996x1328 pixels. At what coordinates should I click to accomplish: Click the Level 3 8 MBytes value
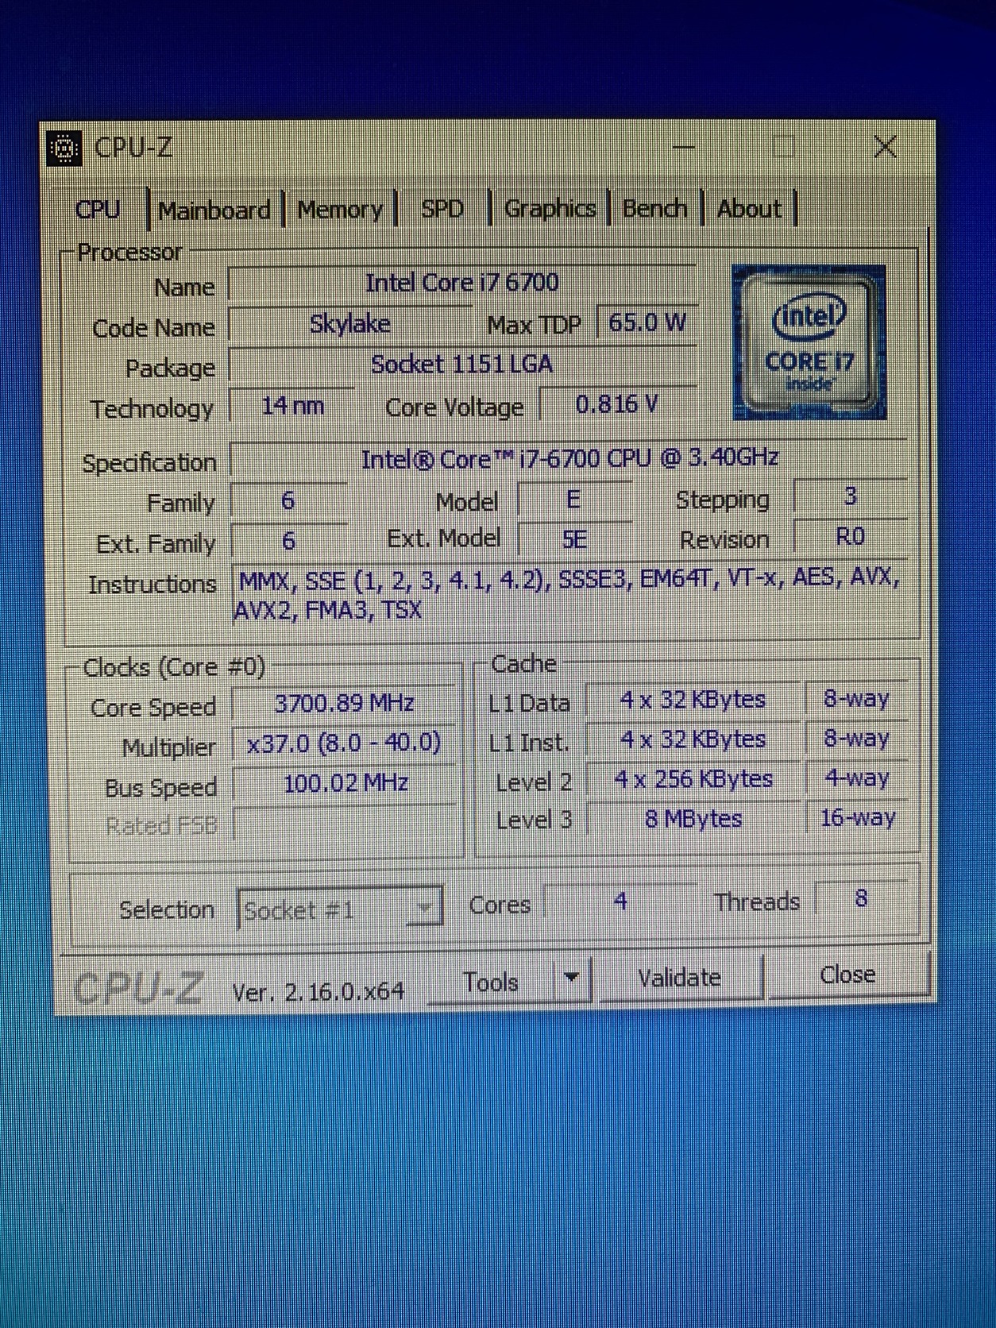click(693, 819)
